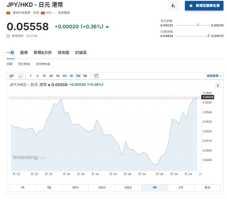Click the 快訊 icon beside 實時外匯報價
227x205 pixels.
coord(8,12)
